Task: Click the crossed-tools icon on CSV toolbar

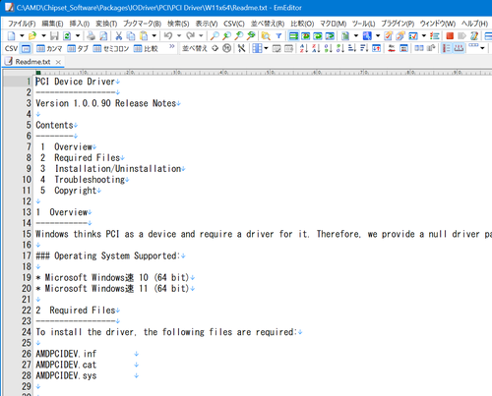Action: pyautogui.click(x=242, y=48)
